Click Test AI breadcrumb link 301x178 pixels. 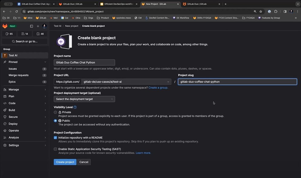point(57,26)
